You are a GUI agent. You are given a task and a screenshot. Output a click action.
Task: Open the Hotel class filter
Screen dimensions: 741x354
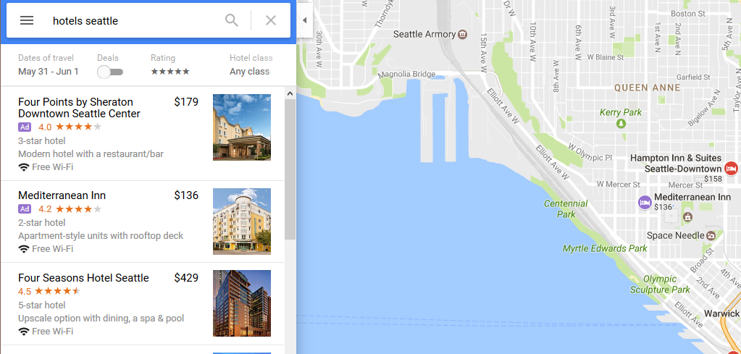[x=250, y=72]
